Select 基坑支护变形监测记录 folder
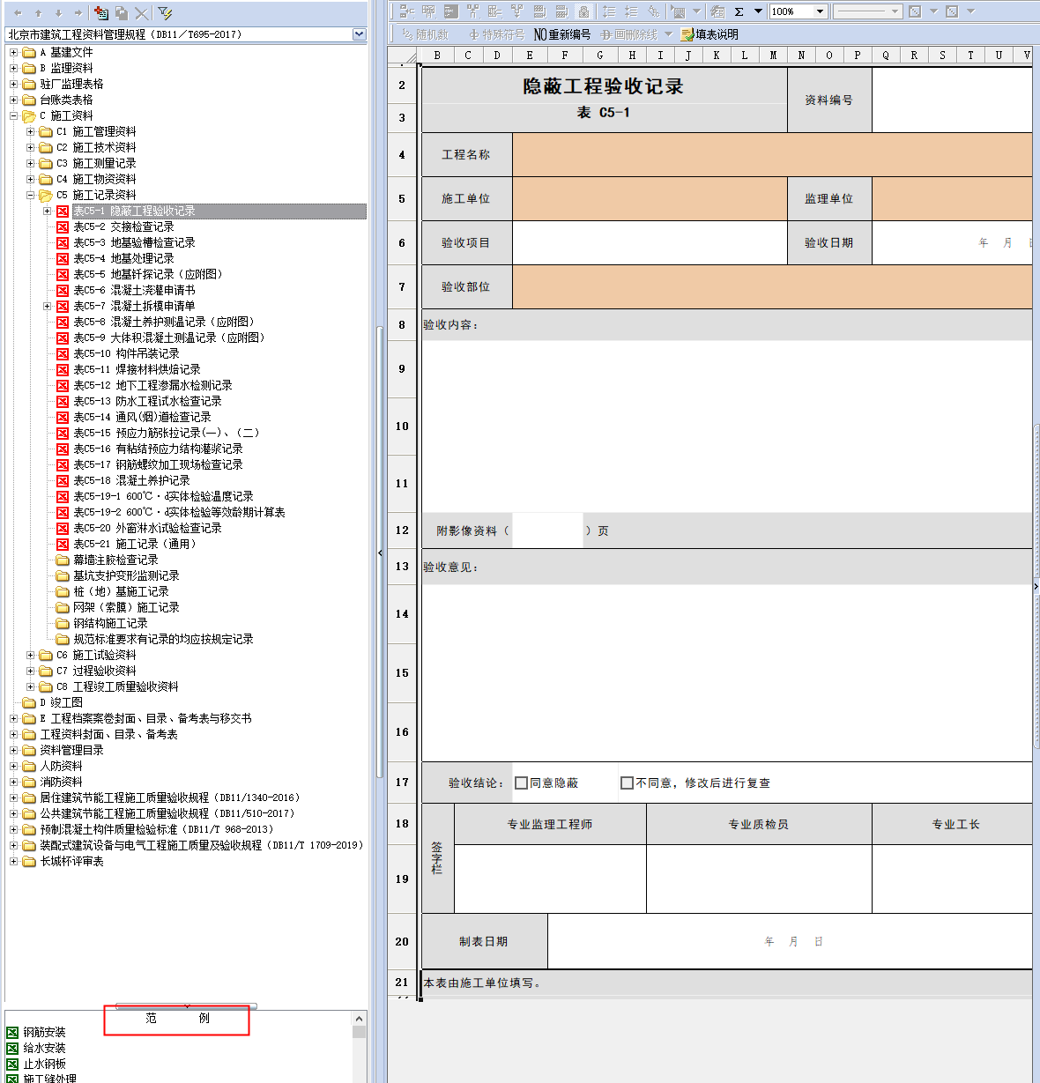 pos(126,576)
